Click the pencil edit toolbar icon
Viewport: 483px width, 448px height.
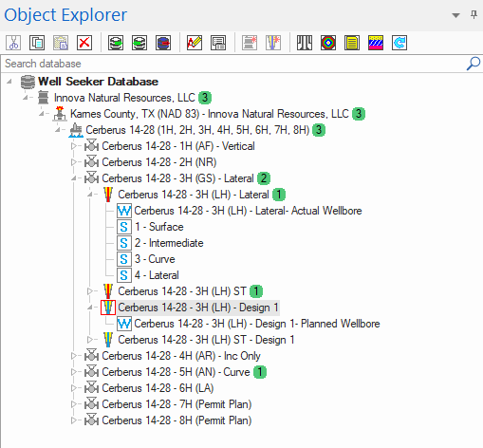pyautogui.click(x=195, y=43)
